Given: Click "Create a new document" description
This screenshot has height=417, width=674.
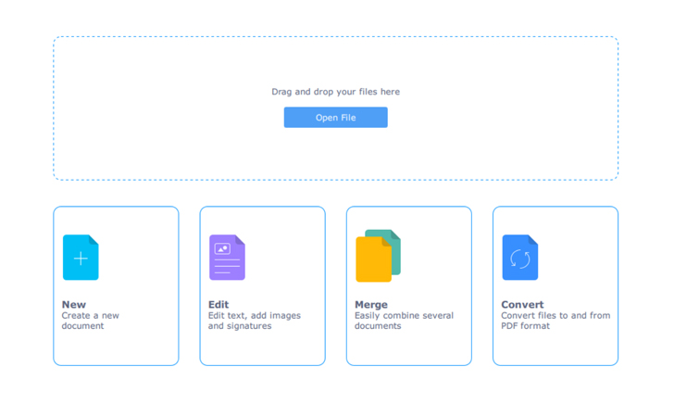Looking at the screenshot, I should (x=91, y=321).
